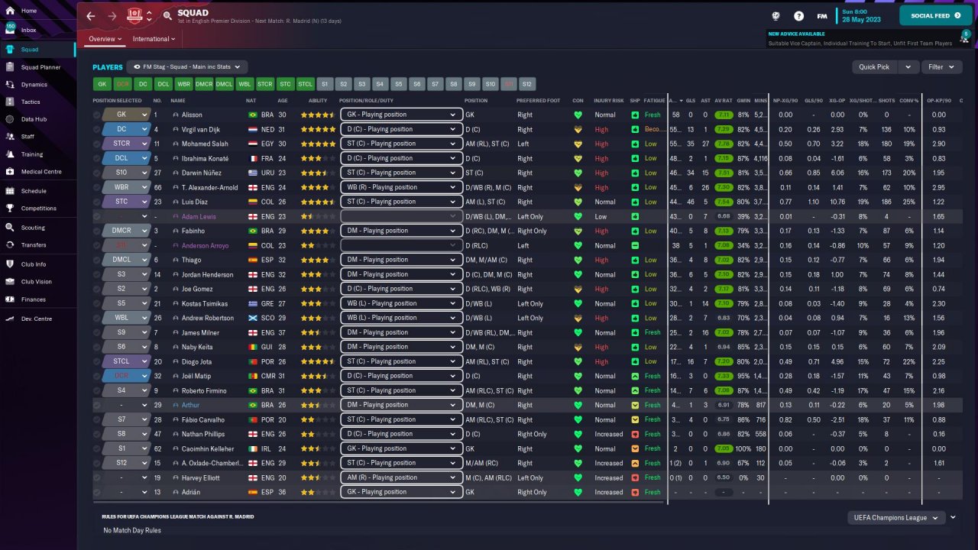Open the search magnifier beside the Squad title
The width and height of the screenshot is (978, 550).
point(167,15)
